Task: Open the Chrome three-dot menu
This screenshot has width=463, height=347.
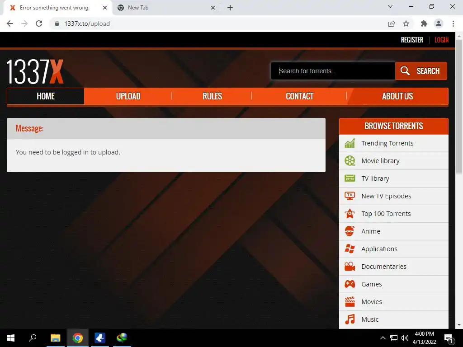Action: pos(453,23)
